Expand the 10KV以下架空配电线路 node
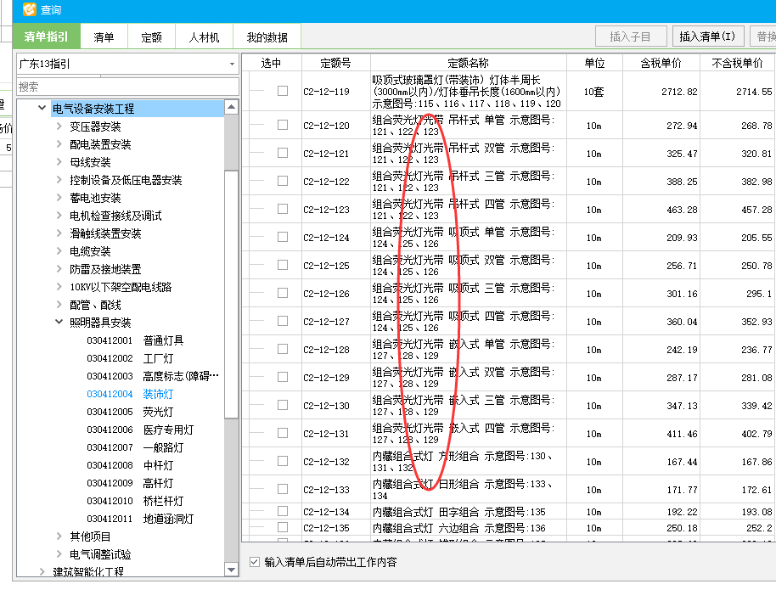The width and height of the screenshot is (776, 601). [x=59, y=286]
